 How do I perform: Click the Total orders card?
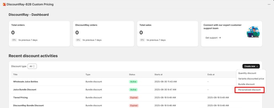click(x=39, y=34)
